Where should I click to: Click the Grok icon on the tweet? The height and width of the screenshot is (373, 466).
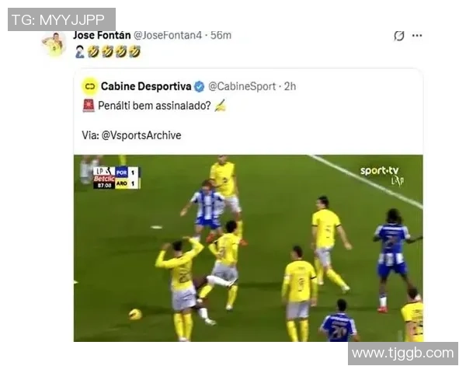tap(399, 36)
